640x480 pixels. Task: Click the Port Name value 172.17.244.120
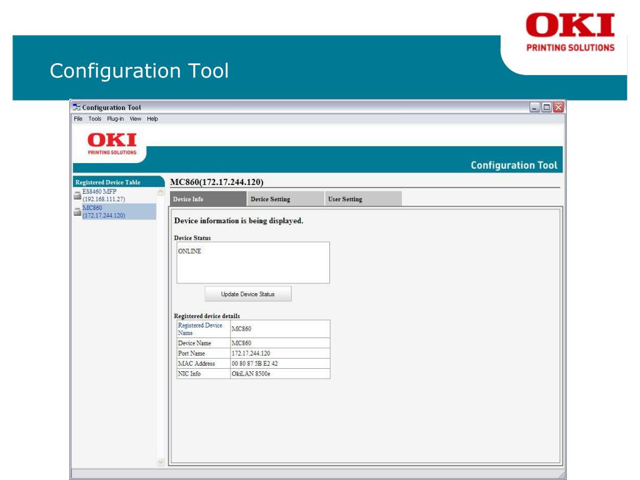coord(280,353)
